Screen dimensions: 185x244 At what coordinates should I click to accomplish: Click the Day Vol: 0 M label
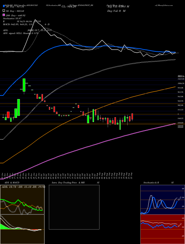tap(116, 11)
